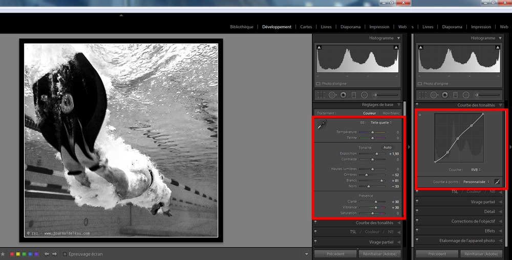Expand Etalonnage de l'appareil photo panel
512x260 pixels.
pyautogui.click(x=501, y=241)
